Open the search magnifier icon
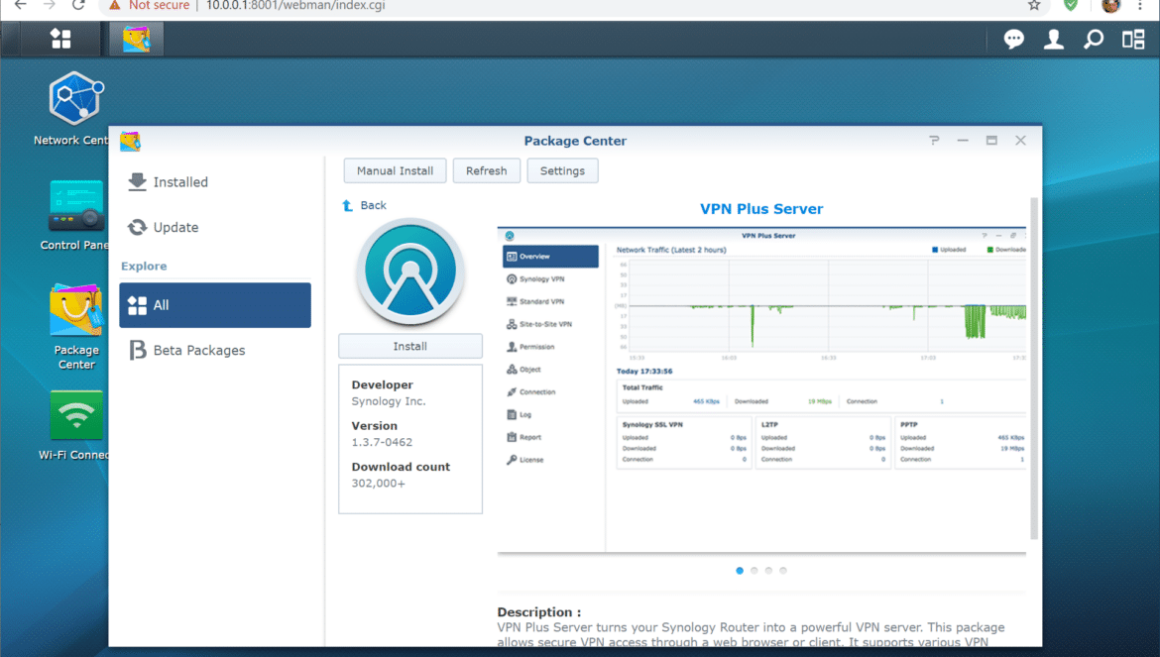1160x657 pixels. 1094,39
